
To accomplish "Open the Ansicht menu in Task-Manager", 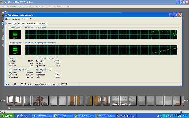I will [x=24, y=19].
